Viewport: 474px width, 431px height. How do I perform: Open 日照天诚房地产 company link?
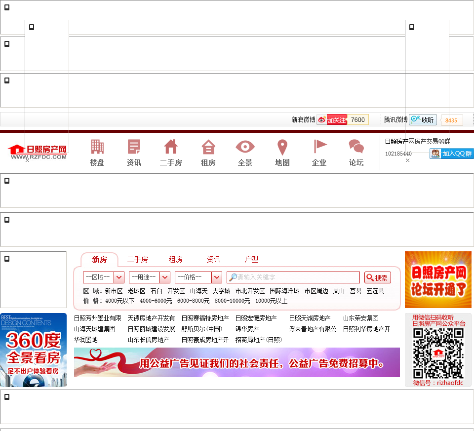click(310, 318)
